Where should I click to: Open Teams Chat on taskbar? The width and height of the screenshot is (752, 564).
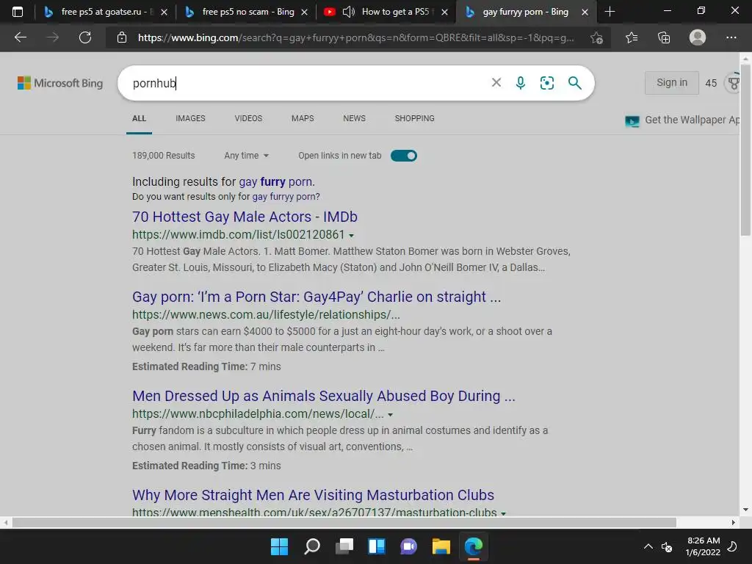coord(408,546)
